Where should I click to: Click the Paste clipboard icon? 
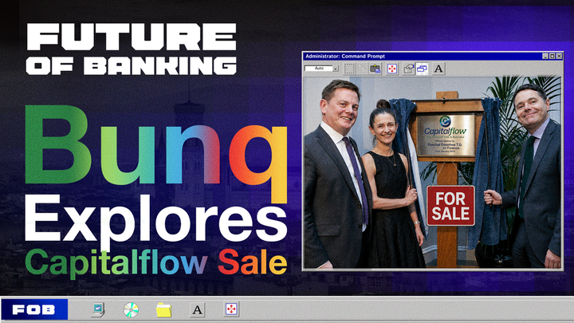(375, 69)
